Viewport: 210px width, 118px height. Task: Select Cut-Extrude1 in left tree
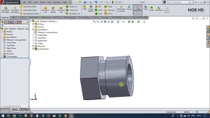[12, 56]
